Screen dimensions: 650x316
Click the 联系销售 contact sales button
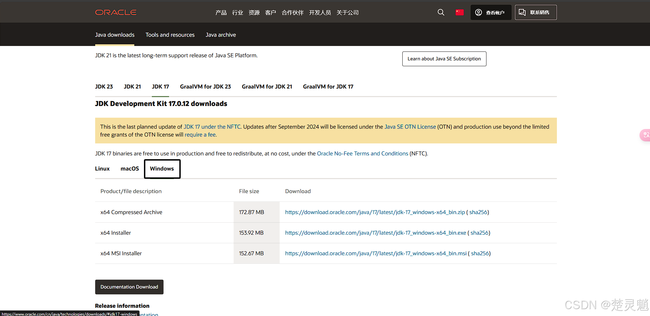(536, 12)
